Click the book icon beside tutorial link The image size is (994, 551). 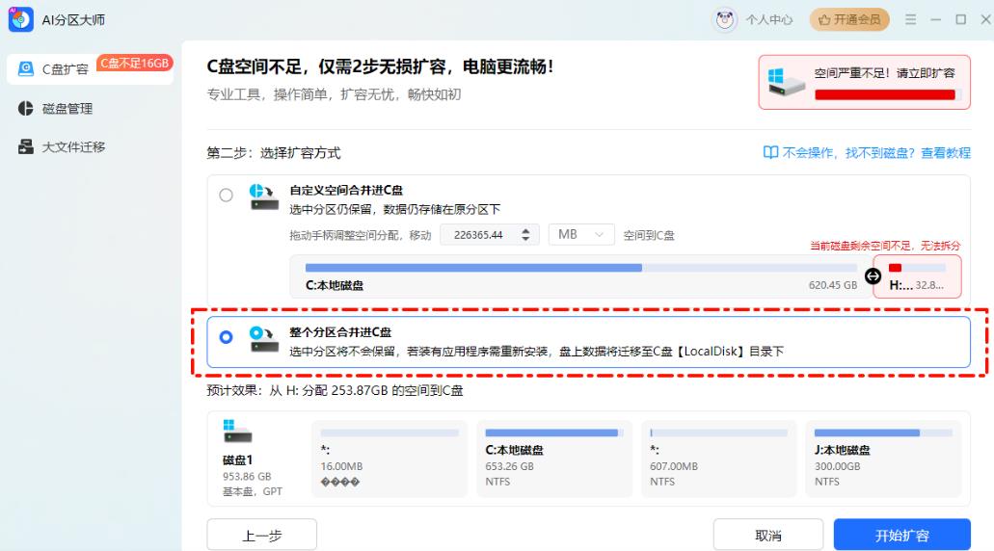[770, 152]
